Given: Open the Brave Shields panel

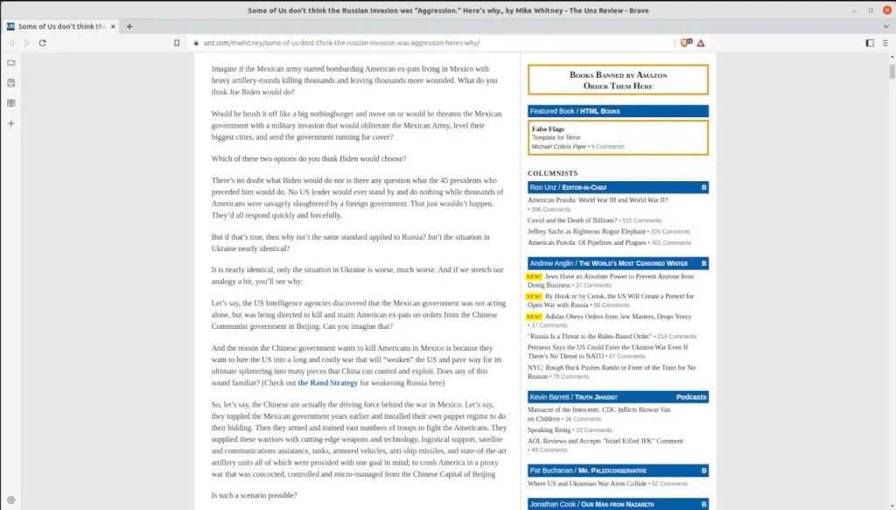Looking at the screenshot, I should coord(685,43).
